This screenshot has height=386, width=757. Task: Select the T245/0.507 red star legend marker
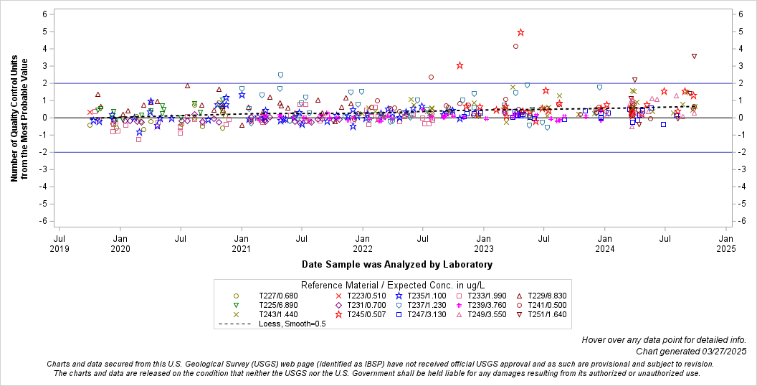point(338,314)
